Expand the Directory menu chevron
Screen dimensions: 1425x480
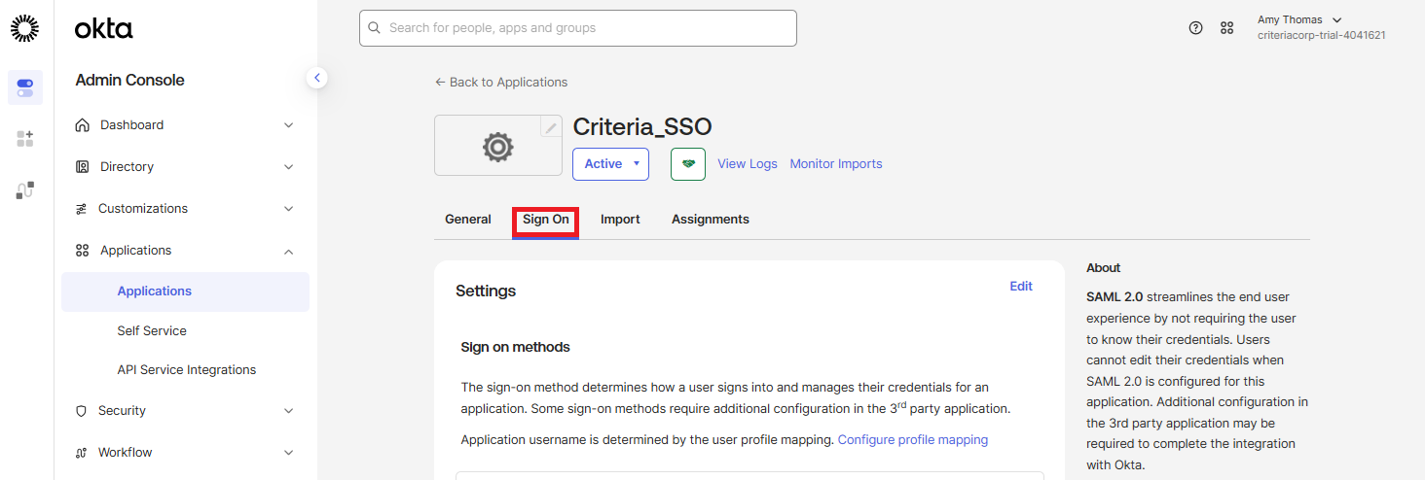click(288, 167)
